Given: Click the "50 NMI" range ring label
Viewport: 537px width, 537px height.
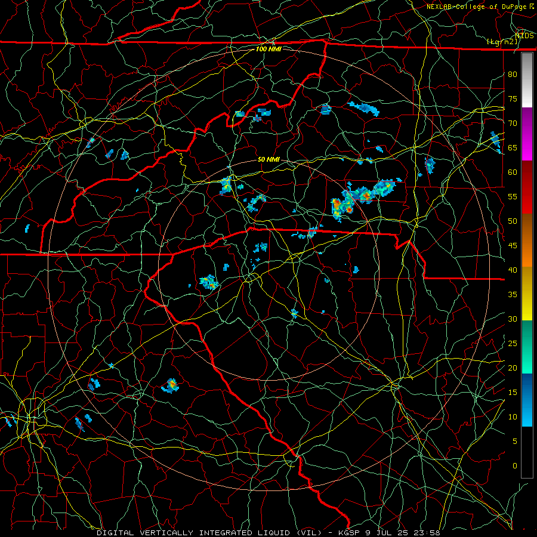Looking at the screenshot, I should point(268,159).
